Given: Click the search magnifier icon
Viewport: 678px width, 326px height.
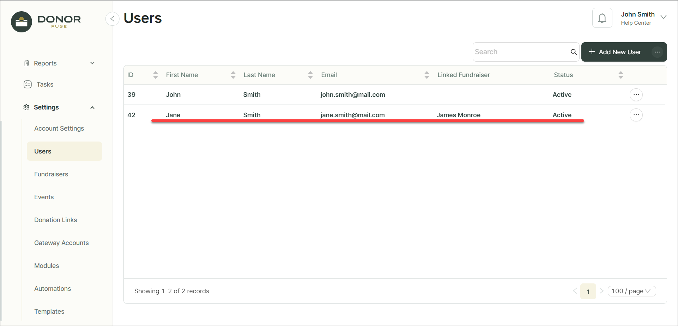Looking at the screenshot, I should 574,52.
